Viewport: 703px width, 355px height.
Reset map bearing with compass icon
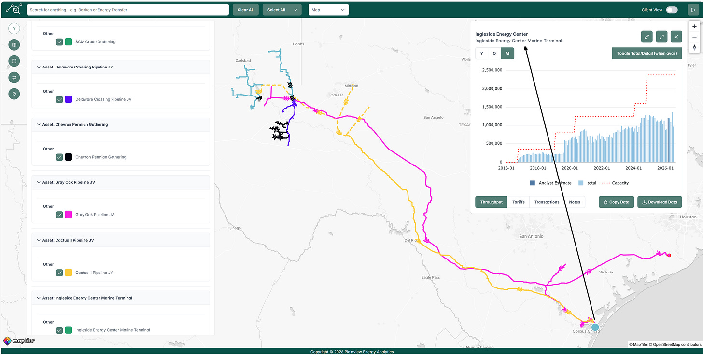click(695, 47)
